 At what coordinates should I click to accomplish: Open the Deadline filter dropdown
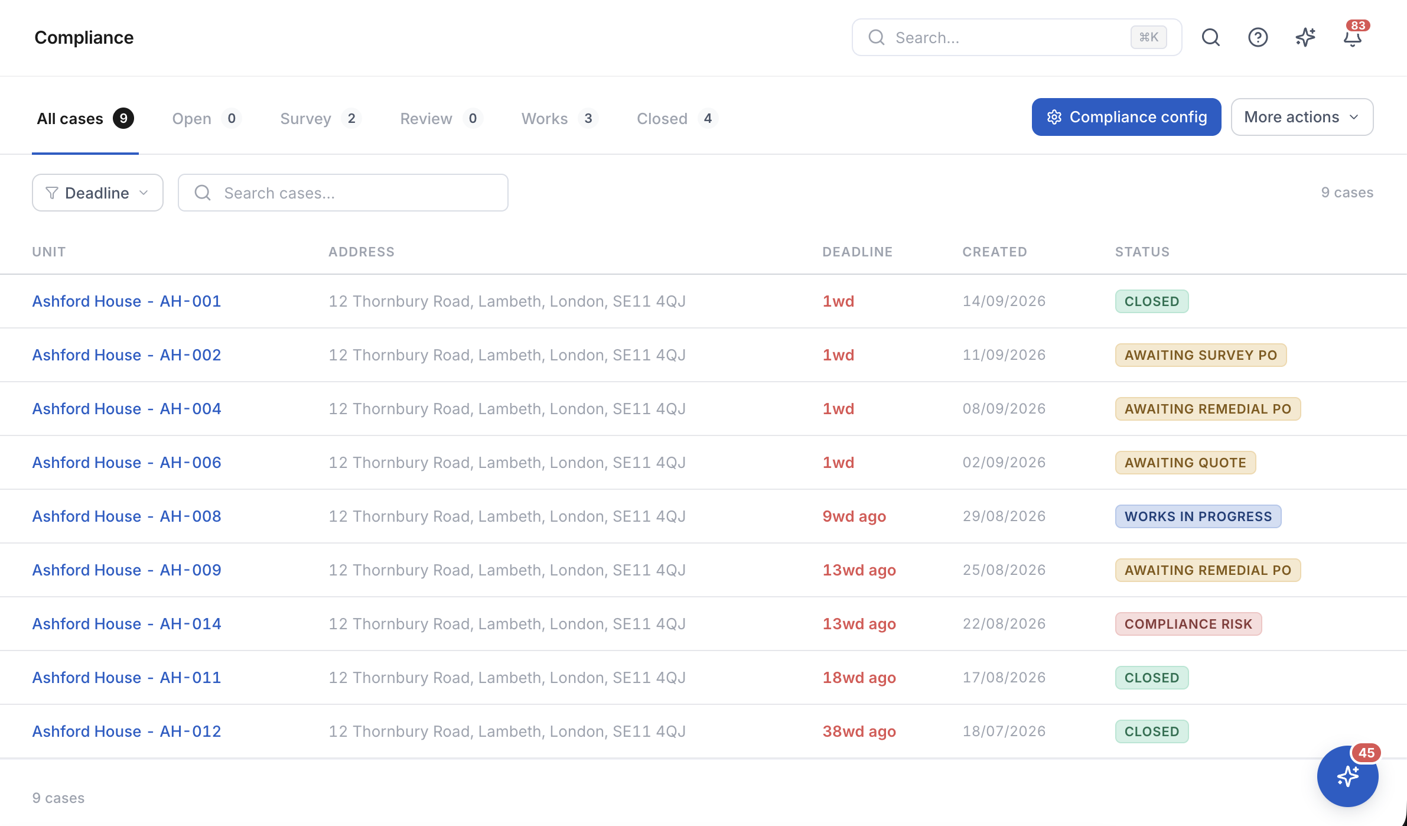tap(97, 193)
